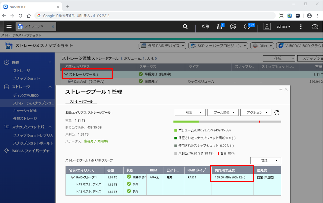
Task: Open the admin user dropdown
Action: [x=283, y=27]
